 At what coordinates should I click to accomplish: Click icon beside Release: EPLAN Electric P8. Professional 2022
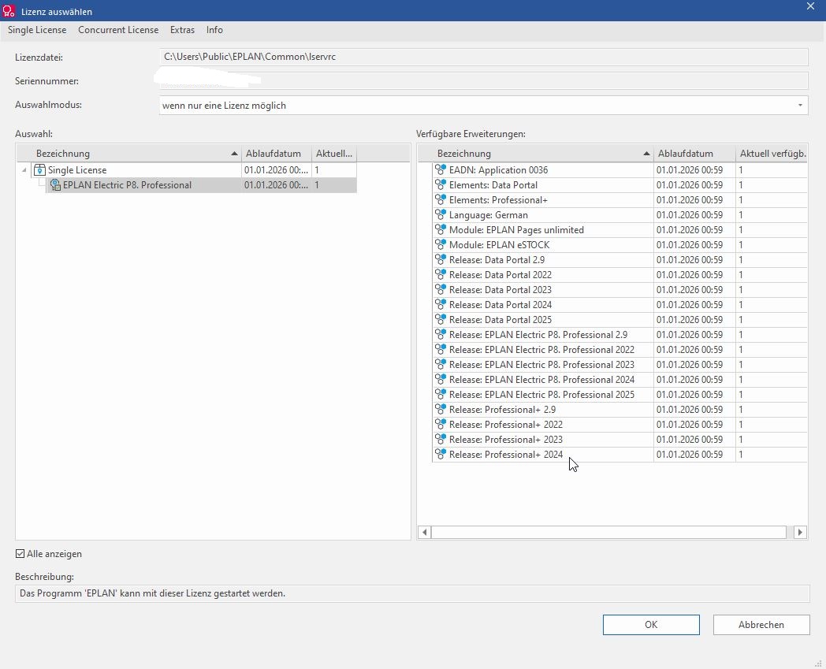pyautogui.click(x=441, y=349)
